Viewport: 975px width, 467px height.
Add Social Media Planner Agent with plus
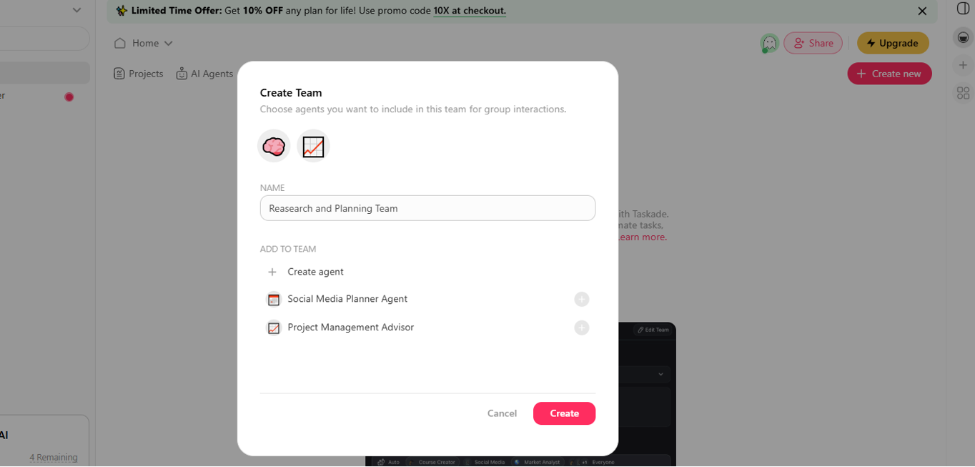582,299
